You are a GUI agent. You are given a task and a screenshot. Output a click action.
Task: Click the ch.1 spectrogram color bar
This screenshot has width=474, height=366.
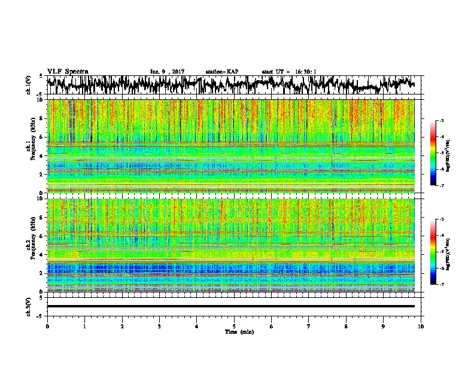coord(433,153)
